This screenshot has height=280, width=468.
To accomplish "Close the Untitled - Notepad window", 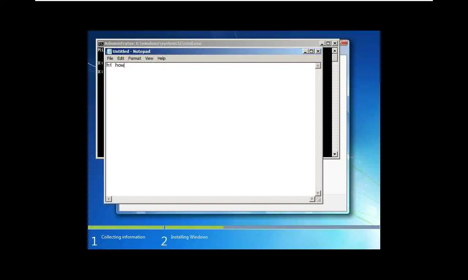I will coord(318,51).
